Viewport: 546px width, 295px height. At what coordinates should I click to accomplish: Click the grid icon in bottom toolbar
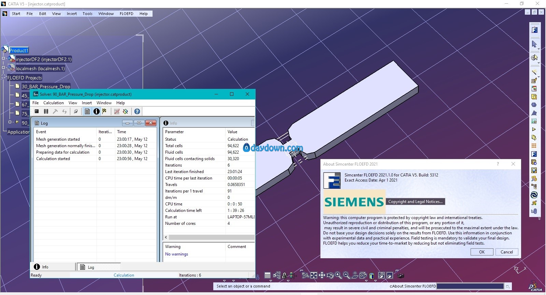point(268,275)
